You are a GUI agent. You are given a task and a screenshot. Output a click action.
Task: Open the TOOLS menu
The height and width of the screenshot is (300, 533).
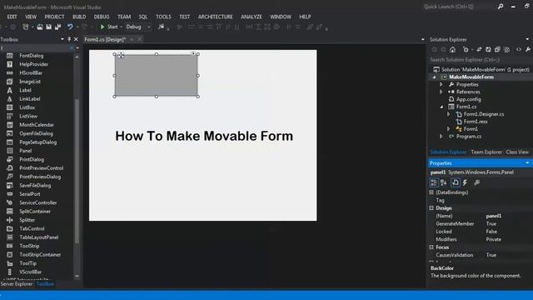(163, 17)
